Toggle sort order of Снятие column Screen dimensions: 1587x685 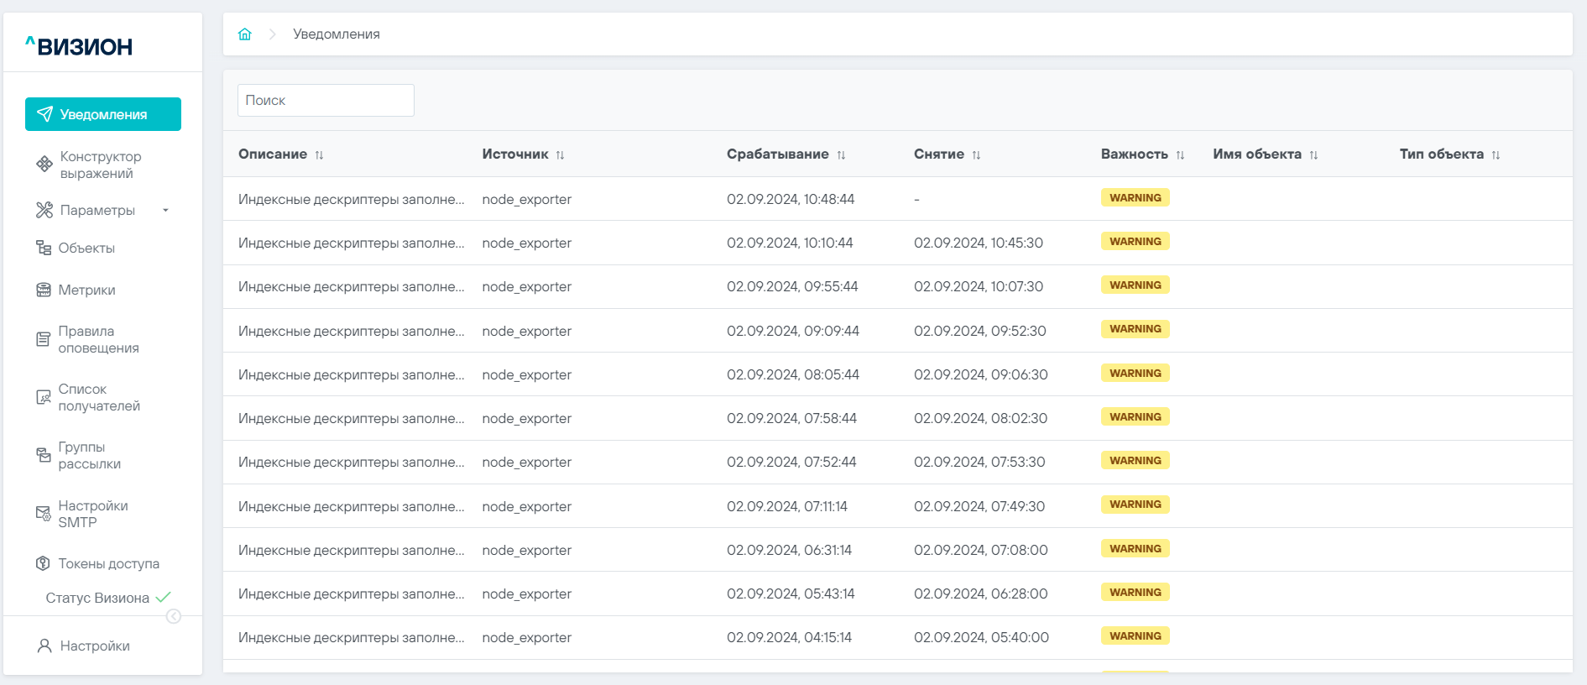click(x=976, y=155)
